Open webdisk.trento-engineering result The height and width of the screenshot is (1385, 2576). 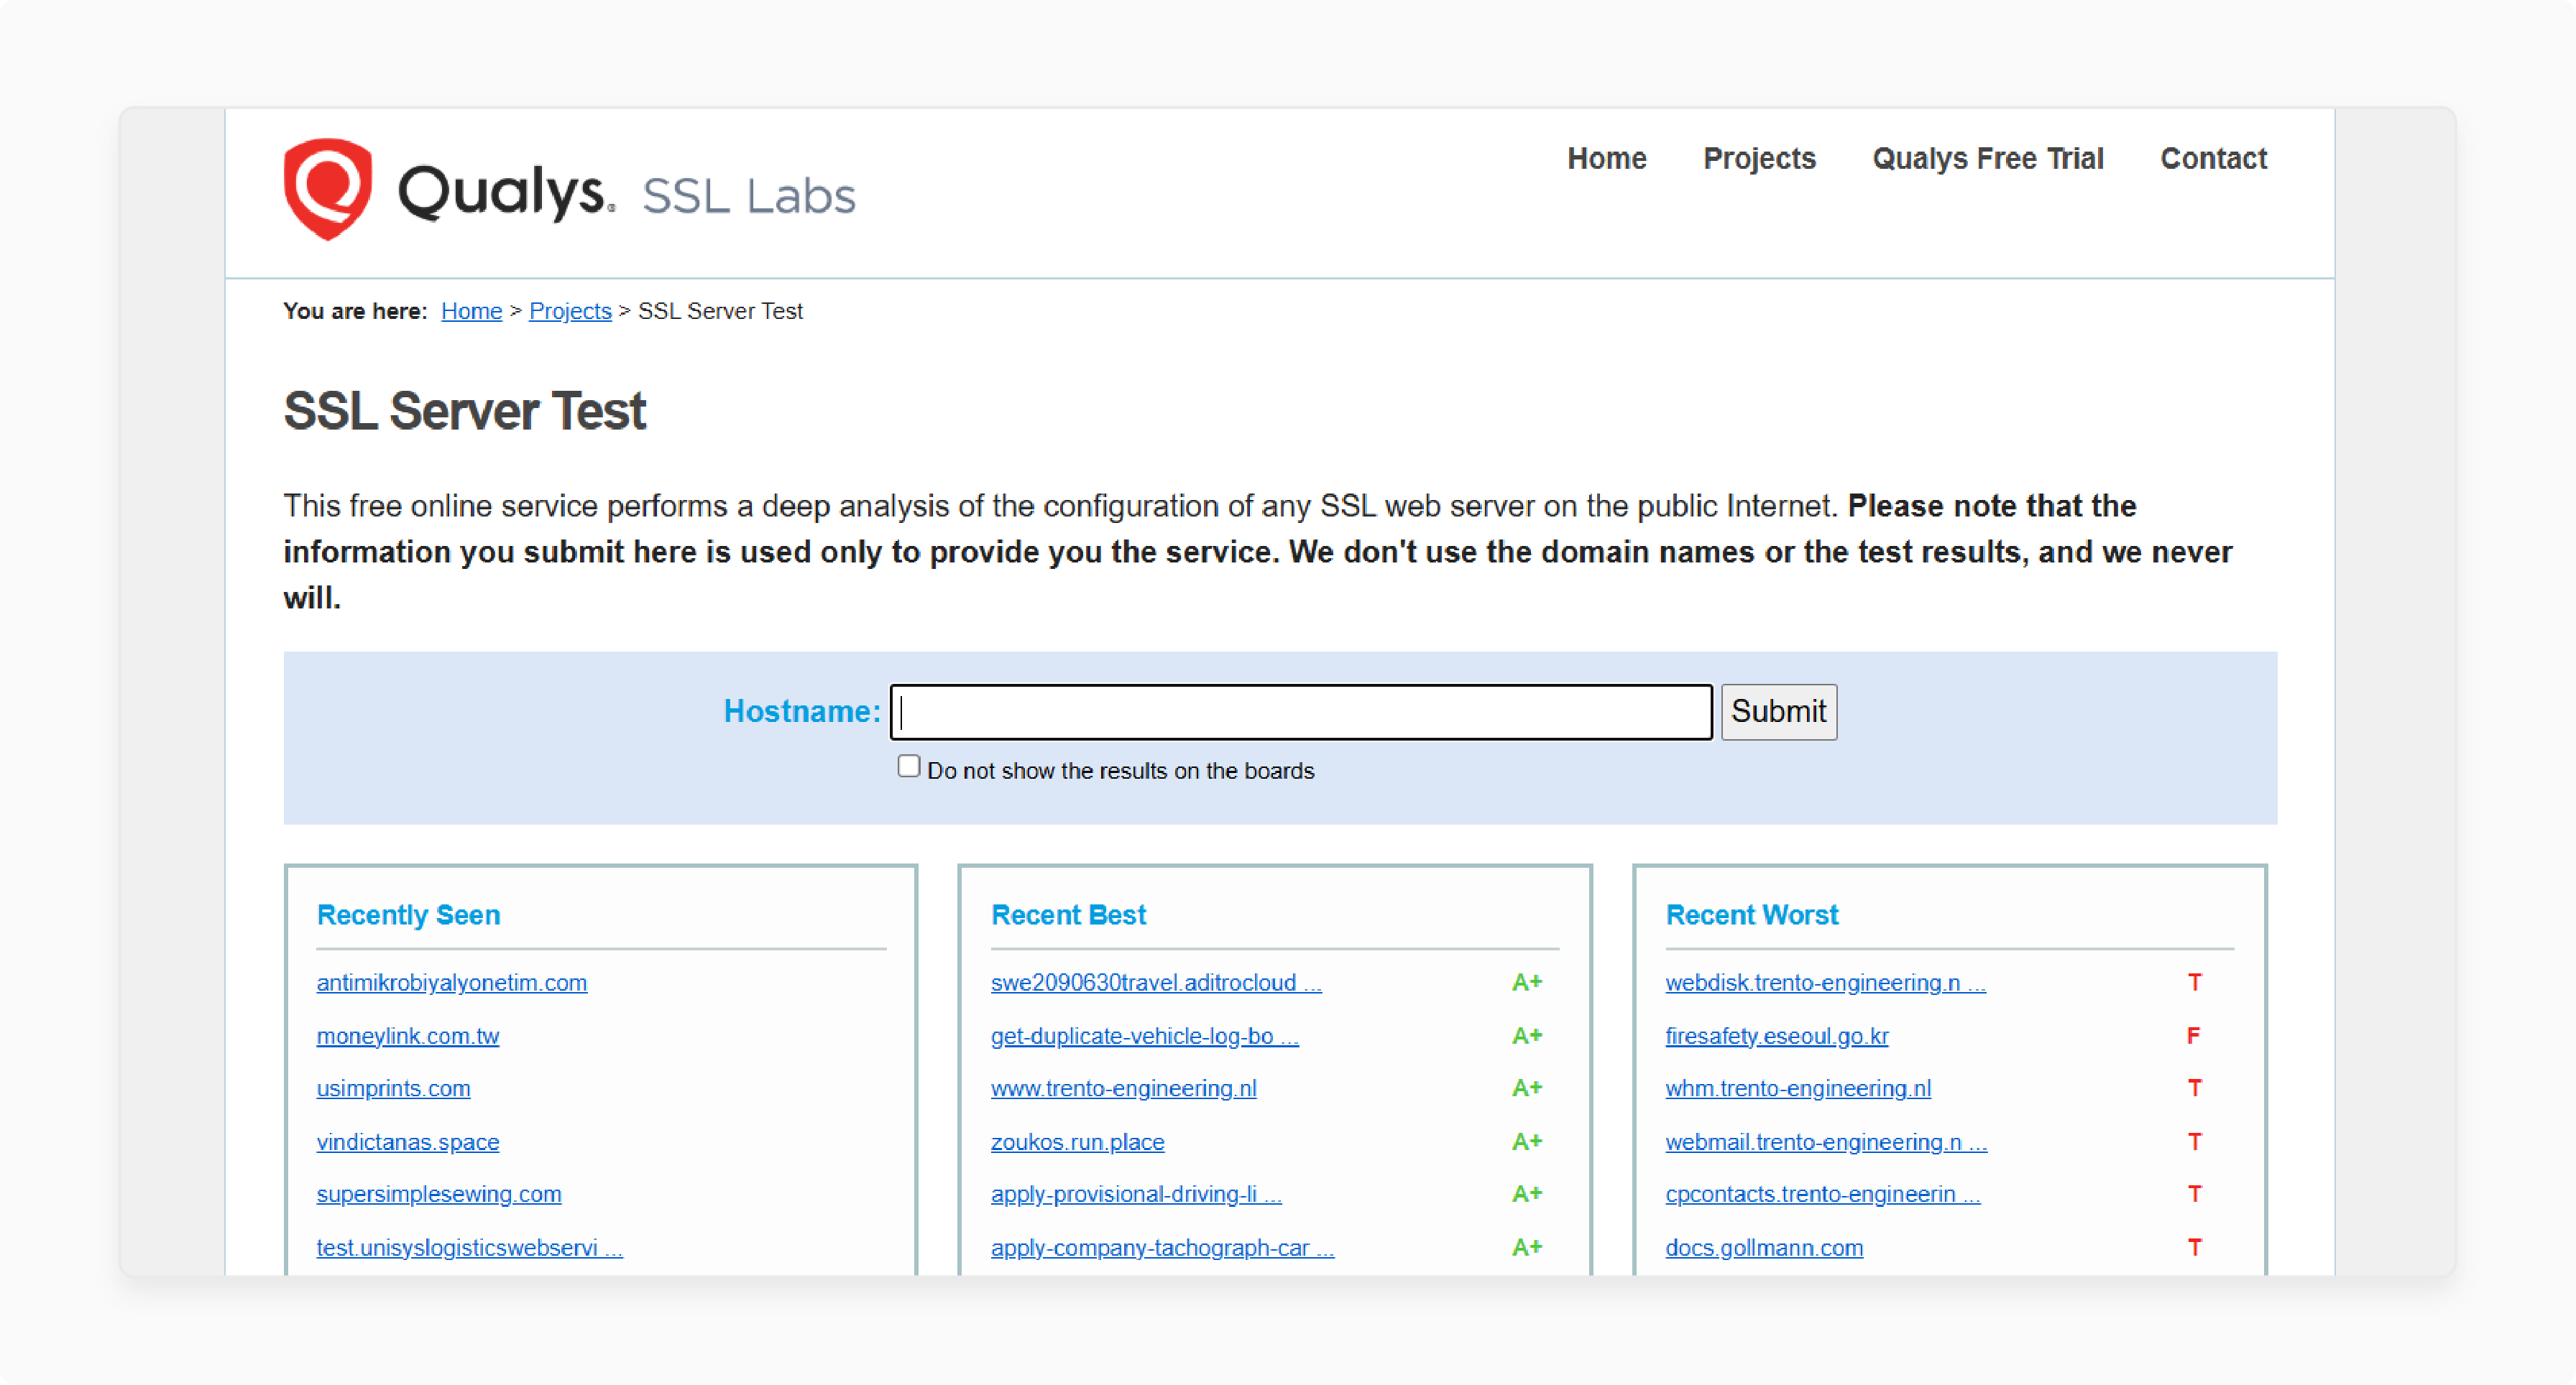coord(1826,982)
